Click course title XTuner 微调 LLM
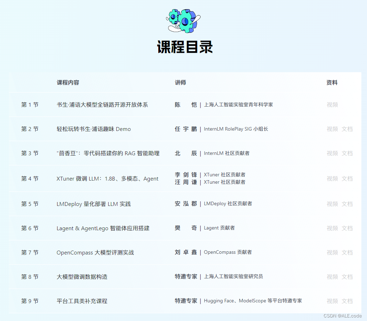This screenshot has height=321, width=367. point(108,178)
